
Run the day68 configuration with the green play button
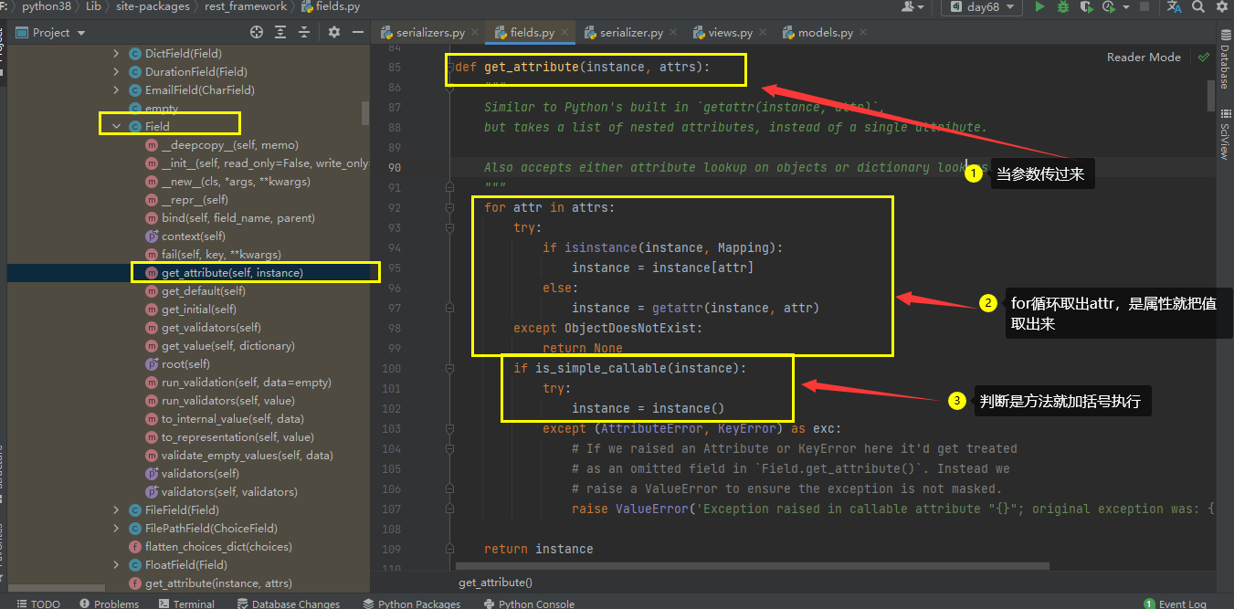coord(1039,6)
